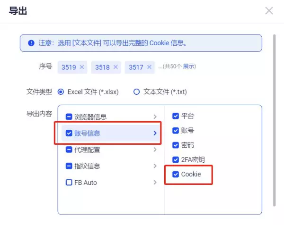Remove tag 3517 via its X
Viewport: 284px width, 225px height.
click(149, 67)
